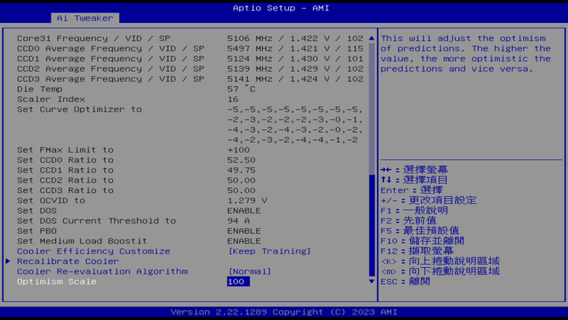Click the 52.50 CCD0 ratio value

241,160
